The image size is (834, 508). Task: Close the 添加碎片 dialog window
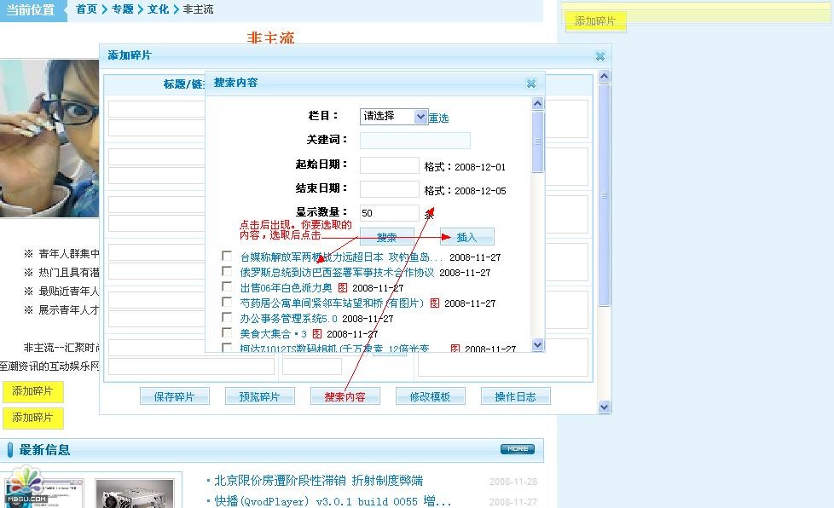tap(599, 56)
